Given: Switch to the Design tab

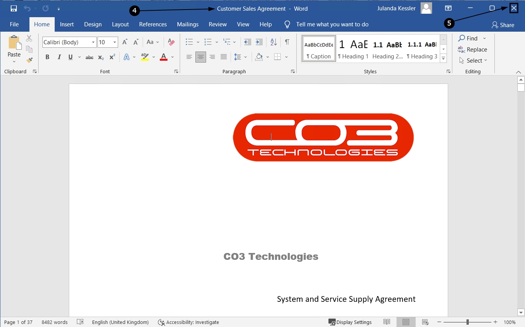Looking at the screenshot, I should (93, 24).
